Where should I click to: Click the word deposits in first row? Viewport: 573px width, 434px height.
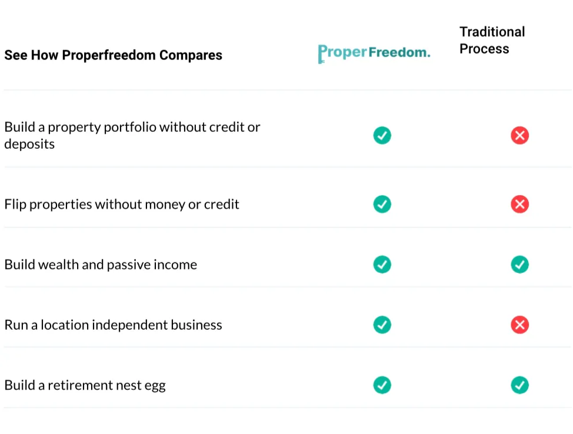point(29,144)
